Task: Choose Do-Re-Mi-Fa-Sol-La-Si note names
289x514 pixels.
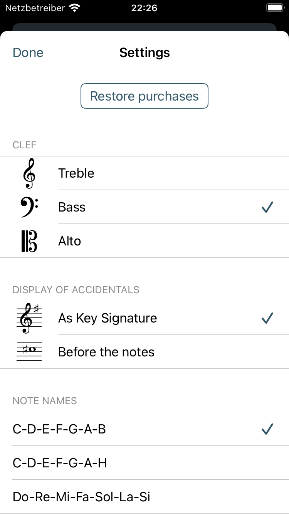Action: click(x=144, y=497)
